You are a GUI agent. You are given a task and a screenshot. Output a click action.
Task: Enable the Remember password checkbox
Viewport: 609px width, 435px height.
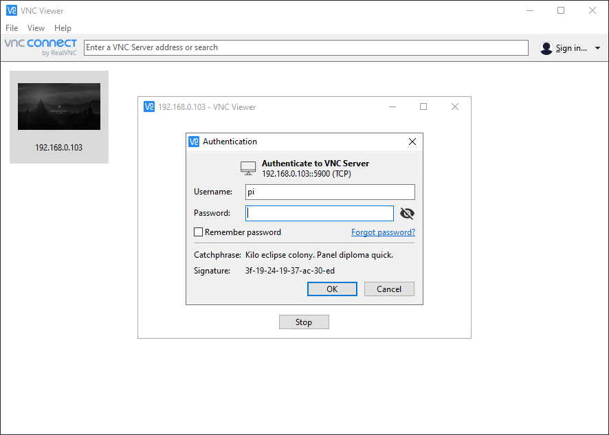[198, 232]
